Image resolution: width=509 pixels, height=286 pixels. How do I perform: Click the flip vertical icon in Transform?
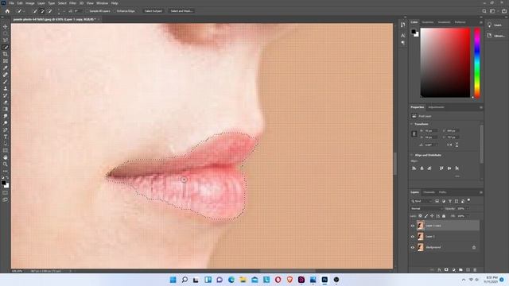(x=457, y=145)
